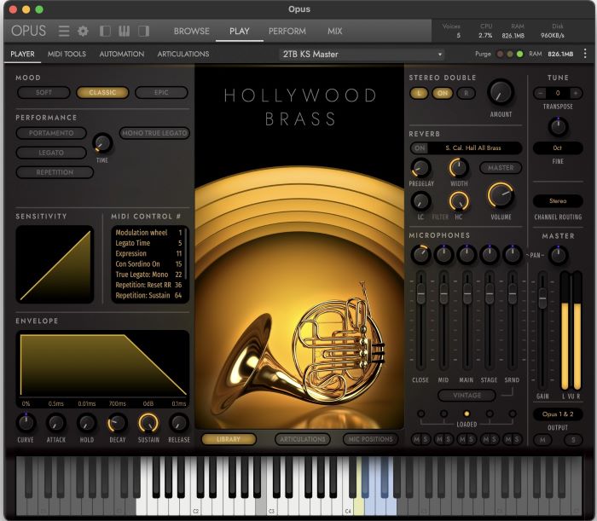Click the envelope Release knob
The height and width of the screenshot is (521, 597).
[178, 423]
